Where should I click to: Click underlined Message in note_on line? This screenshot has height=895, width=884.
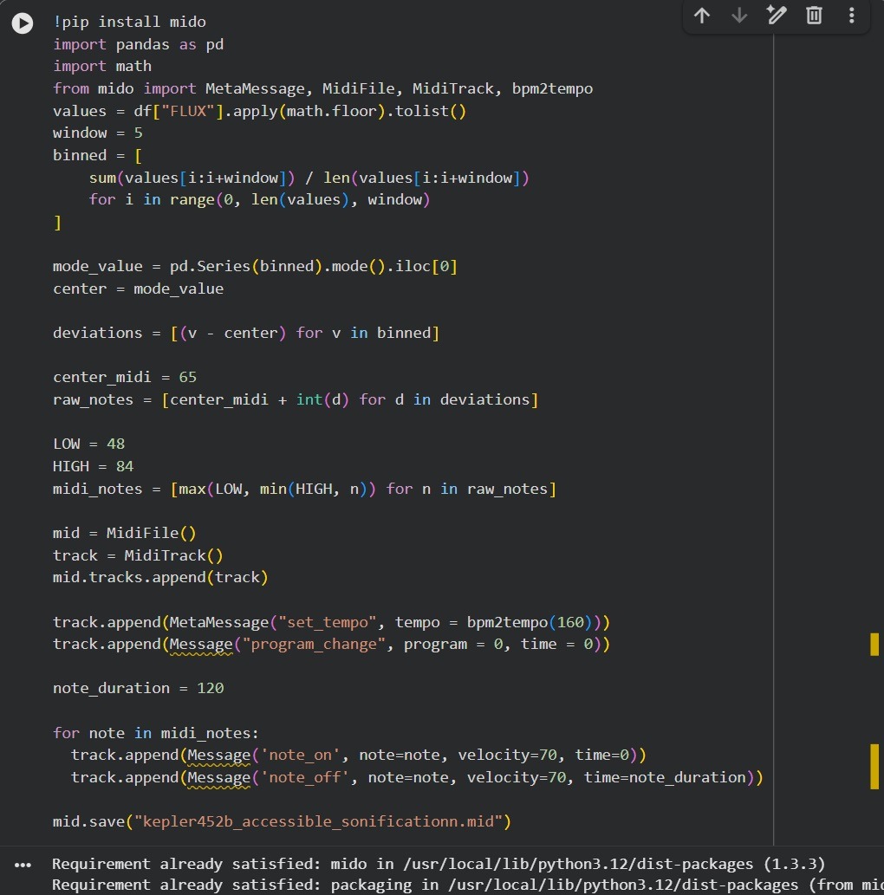(218, 756)
